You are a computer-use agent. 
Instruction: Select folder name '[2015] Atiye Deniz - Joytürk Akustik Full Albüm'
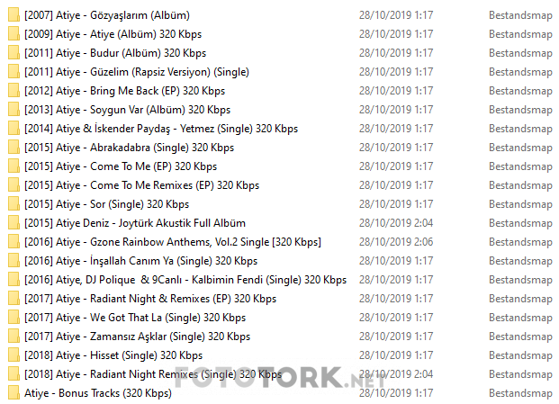tap(135, 223)
